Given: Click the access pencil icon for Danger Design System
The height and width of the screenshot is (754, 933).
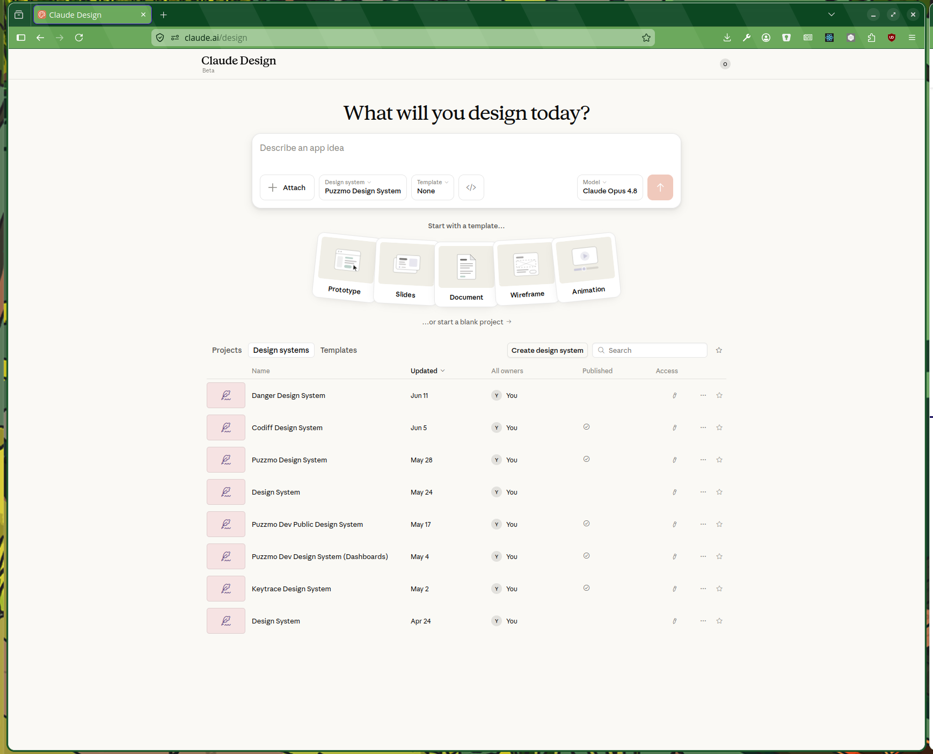Looking at the screenshot, I should pyautogui.click(x=675, y=395).
